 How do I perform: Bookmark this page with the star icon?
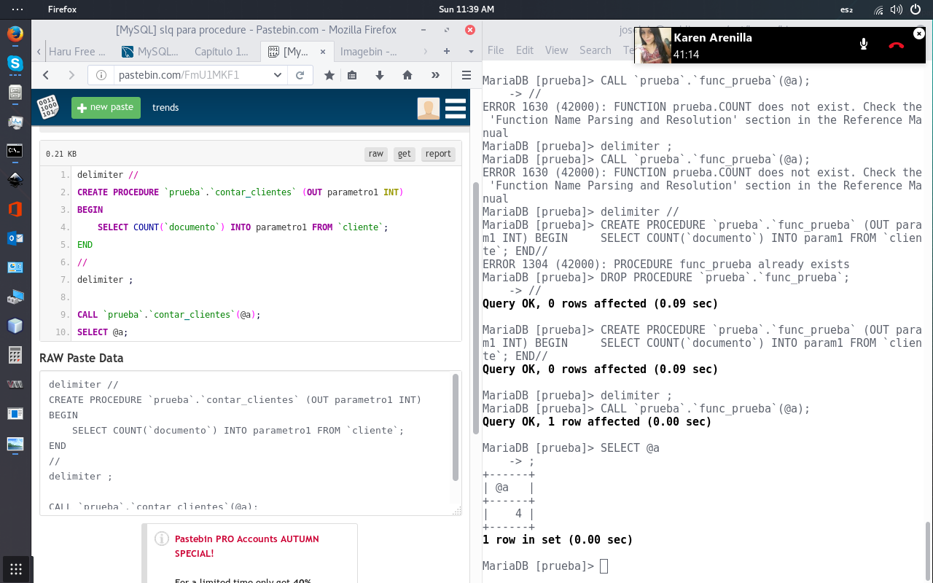click(329, 75)
